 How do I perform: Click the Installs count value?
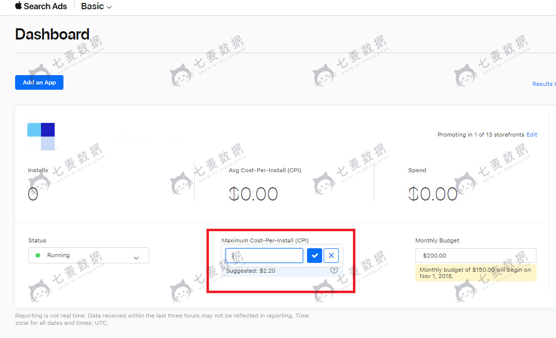point(33,194)
